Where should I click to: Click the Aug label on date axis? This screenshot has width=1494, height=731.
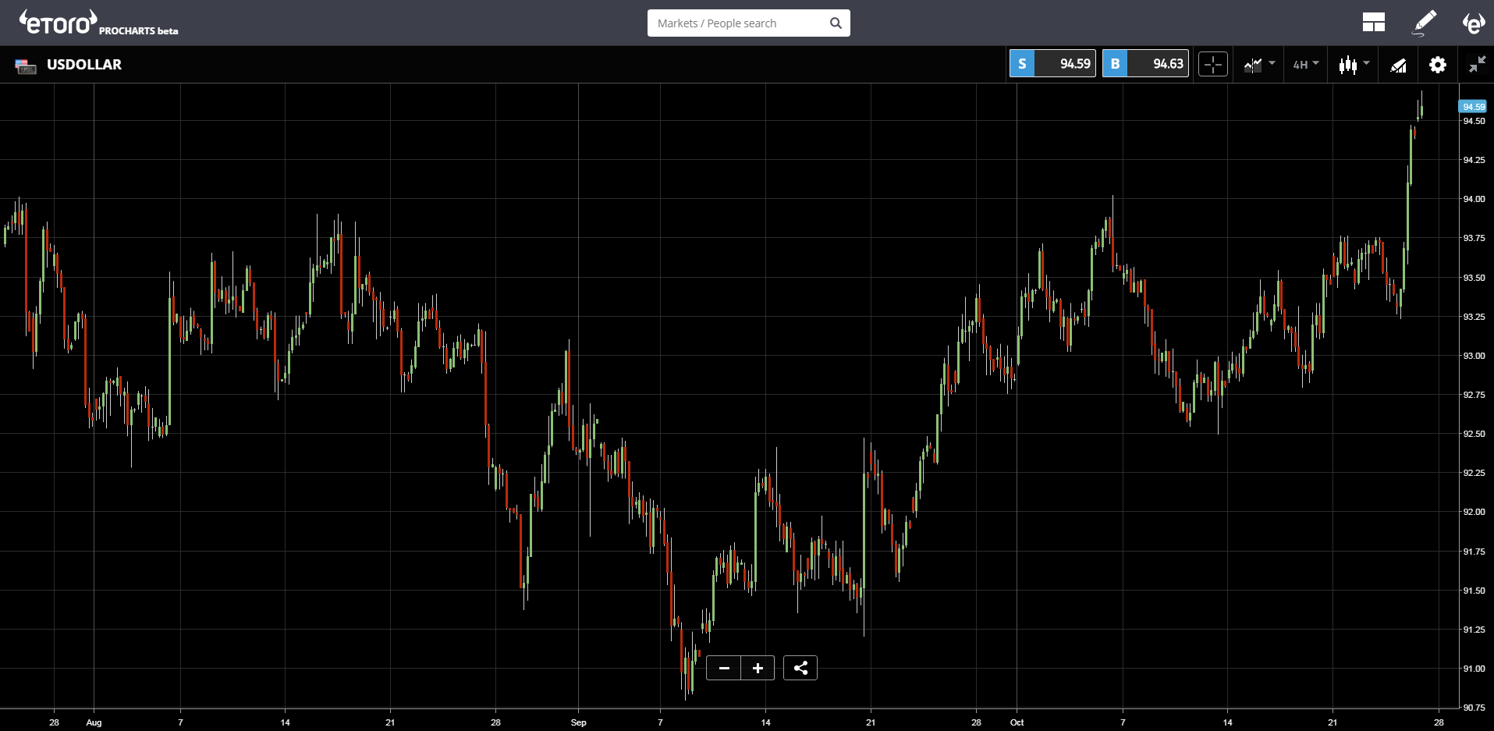94,722
